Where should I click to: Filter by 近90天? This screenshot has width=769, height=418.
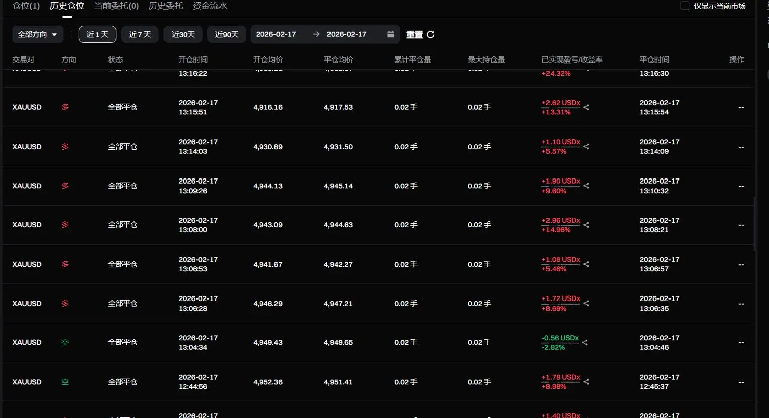click(x=227, y=34)
